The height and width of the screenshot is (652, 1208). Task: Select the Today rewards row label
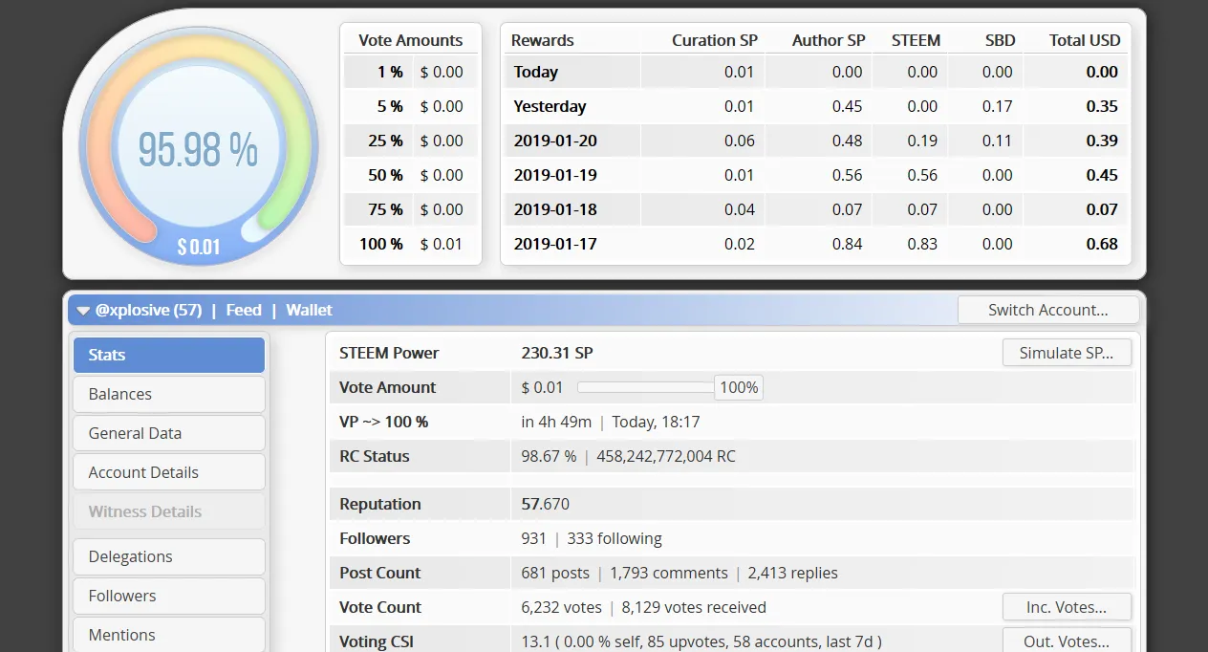point(536,72)
